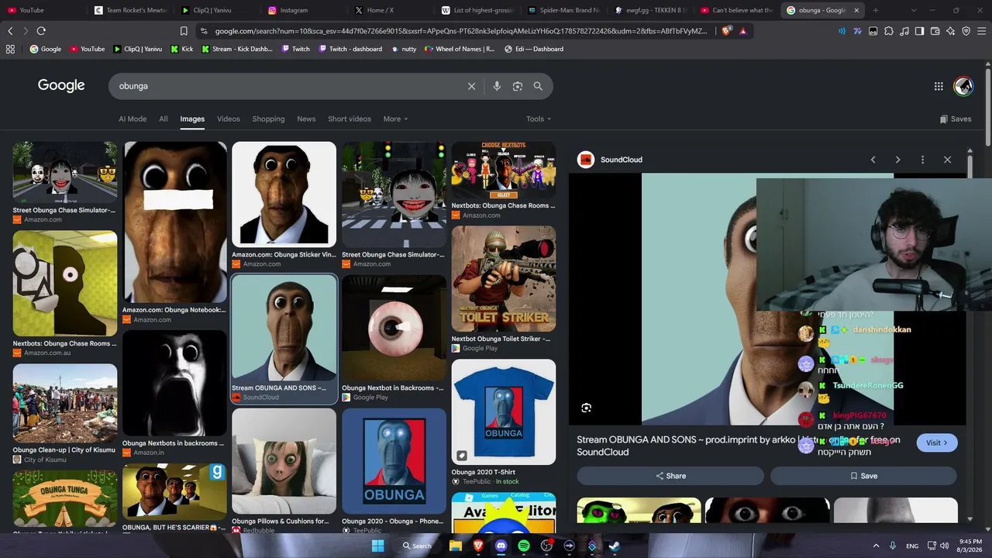Open the Leo AI sparkle icon
This screenshot has width=992, height=558.
[x=951, y=31]
